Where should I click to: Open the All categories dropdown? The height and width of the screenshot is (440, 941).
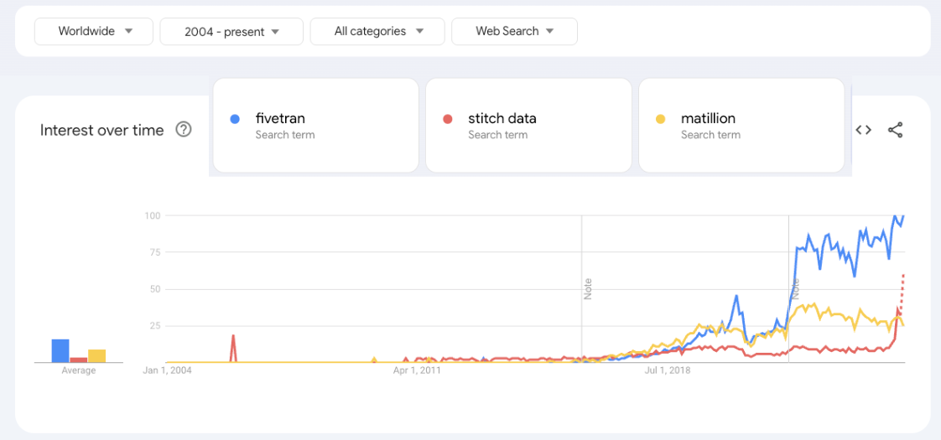click(x=377, y=31)
